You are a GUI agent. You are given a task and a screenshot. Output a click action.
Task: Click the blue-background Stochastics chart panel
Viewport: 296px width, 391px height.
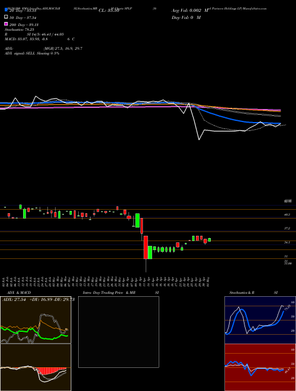[260, 320]
